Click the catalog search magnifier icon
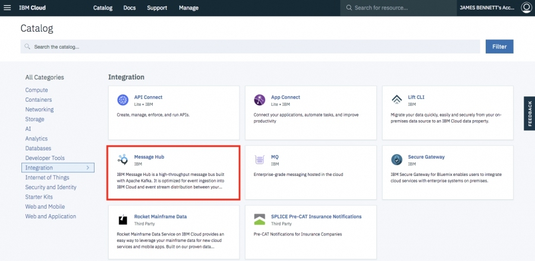Viewport: 535px width, 261px height. 27,47
